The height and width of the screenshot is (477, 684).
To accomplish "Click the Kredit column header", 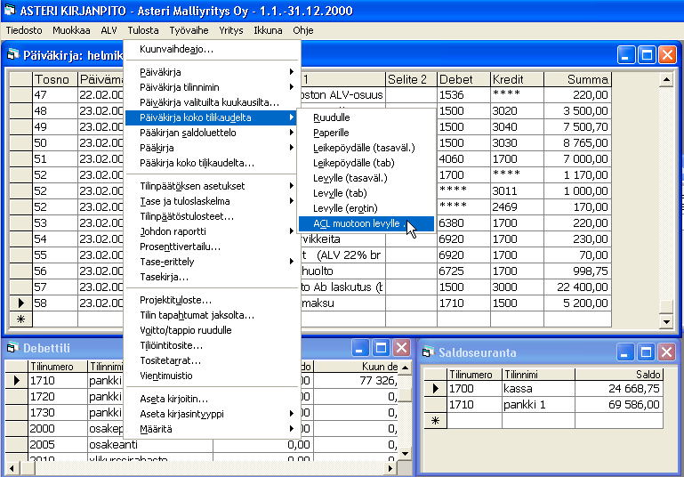I will 517,79.
